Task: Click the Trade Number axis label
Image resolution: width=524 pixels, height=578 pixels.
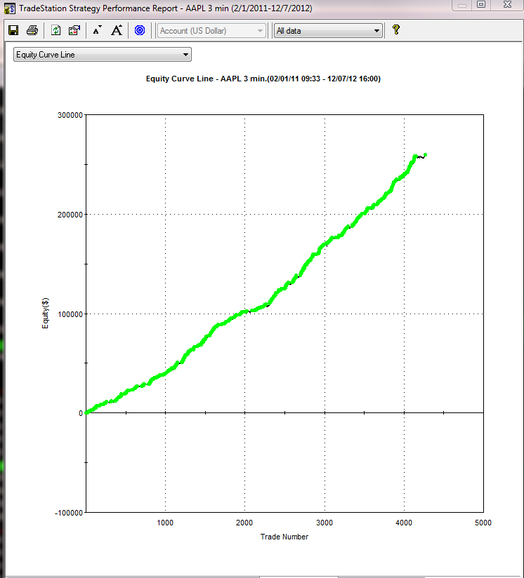Action: 284,537
